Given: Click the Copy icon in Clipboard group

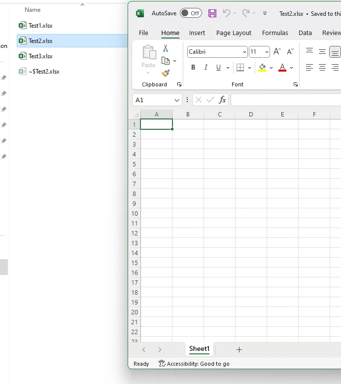Looking at the screenshot, I should tap(166, 61).
